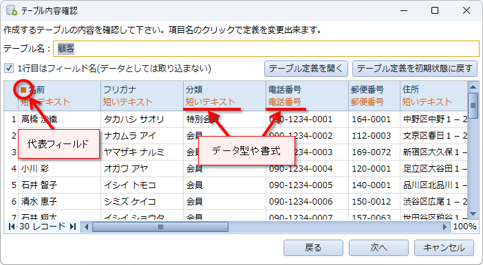This screenshot has height=265, width=483.
Task: Click the vertical scrollbar down arrow
Action: coord(473,214)
